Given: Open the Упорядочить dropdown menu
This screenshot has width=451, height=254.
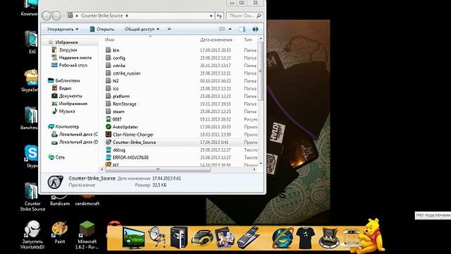Looking at the screenshot, I should point(63,29).
